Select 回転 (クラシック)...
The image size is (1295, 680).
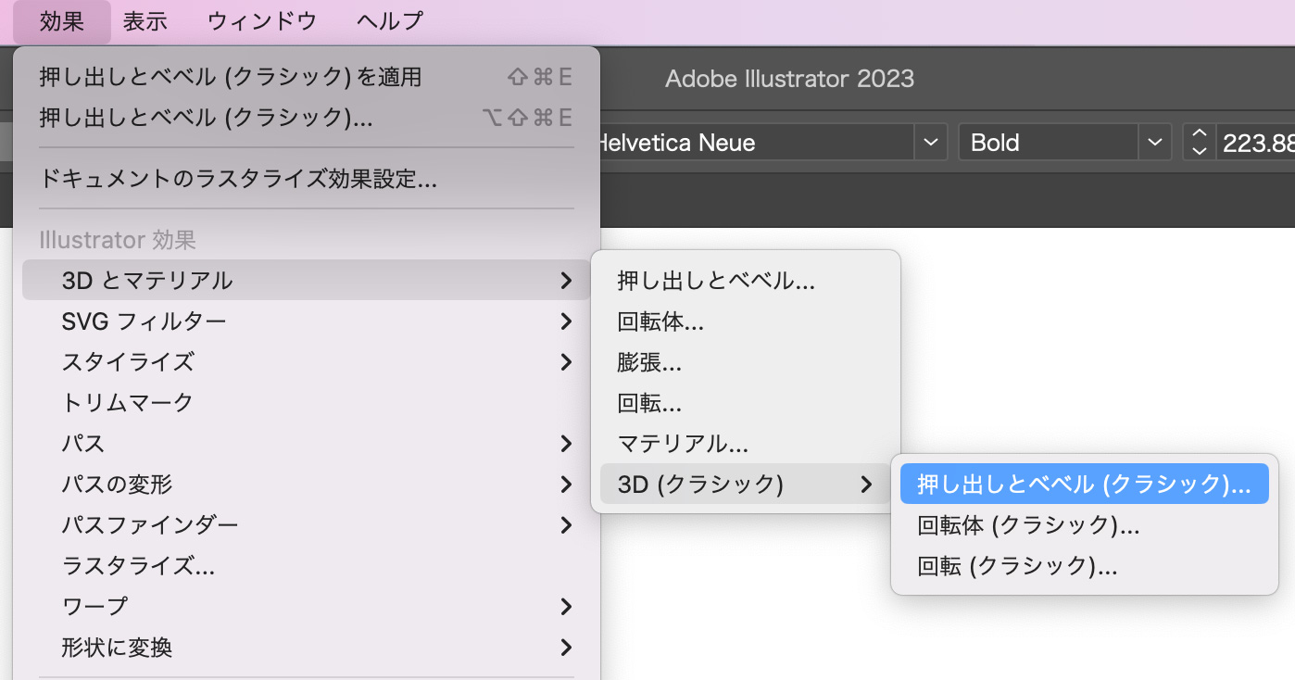1084,566
